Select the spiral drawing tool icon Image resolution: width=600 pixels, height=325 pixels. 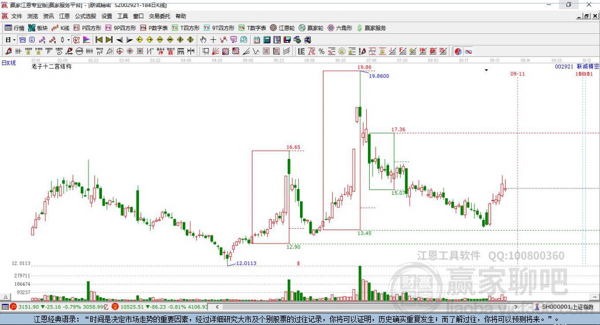(x=59, y=52)
